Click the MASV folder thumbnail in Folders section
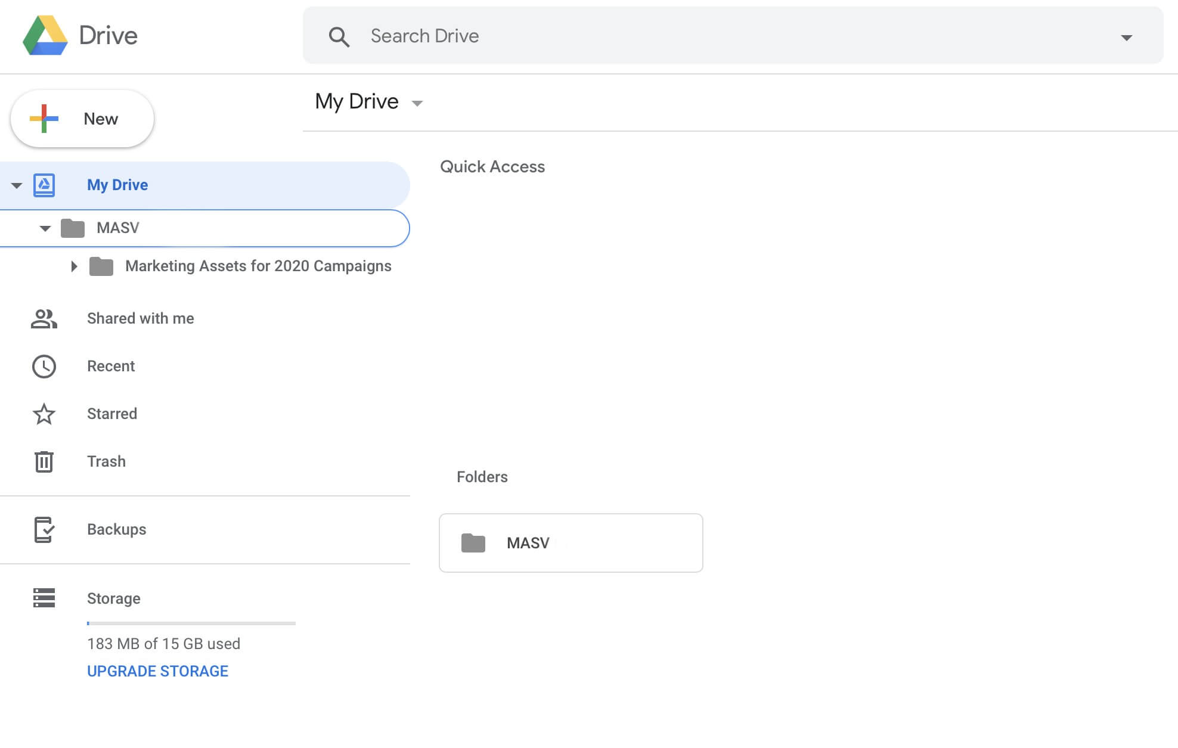The image size is (1178, 748). (570, 542)
